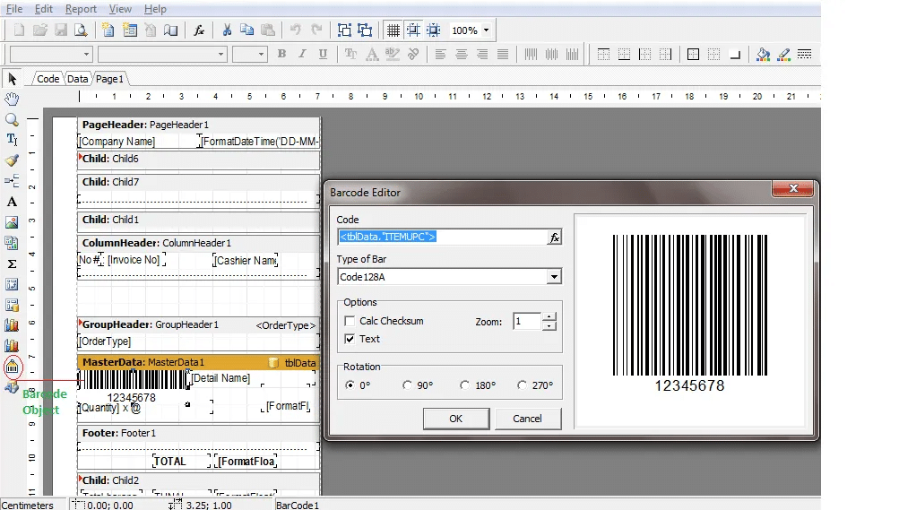Insert a Picture object from toolbar
This screenshot has height=510, width=899.
(12, 222)
